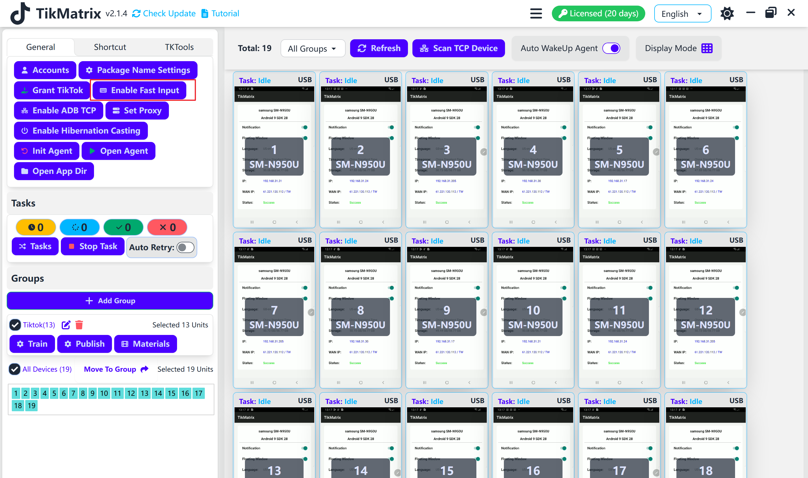Click Enable Hibernation Casting button
The image size is (808, 478).
click(x=81, y=131)
